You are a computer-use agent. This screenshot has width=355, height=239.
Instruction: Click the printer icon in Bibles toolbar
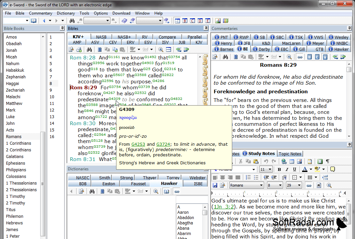pos(79,49)
